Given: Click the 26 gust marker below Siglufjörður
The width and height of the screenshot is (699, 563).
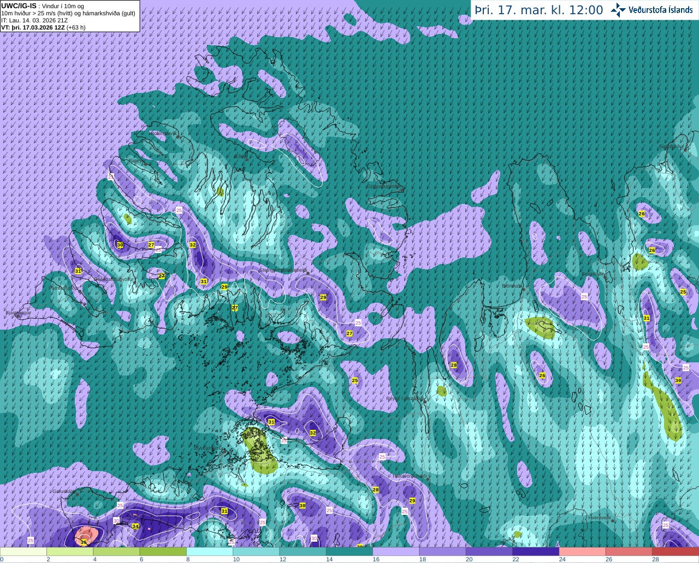Looking at the screenshot, I should click(642, 214).
